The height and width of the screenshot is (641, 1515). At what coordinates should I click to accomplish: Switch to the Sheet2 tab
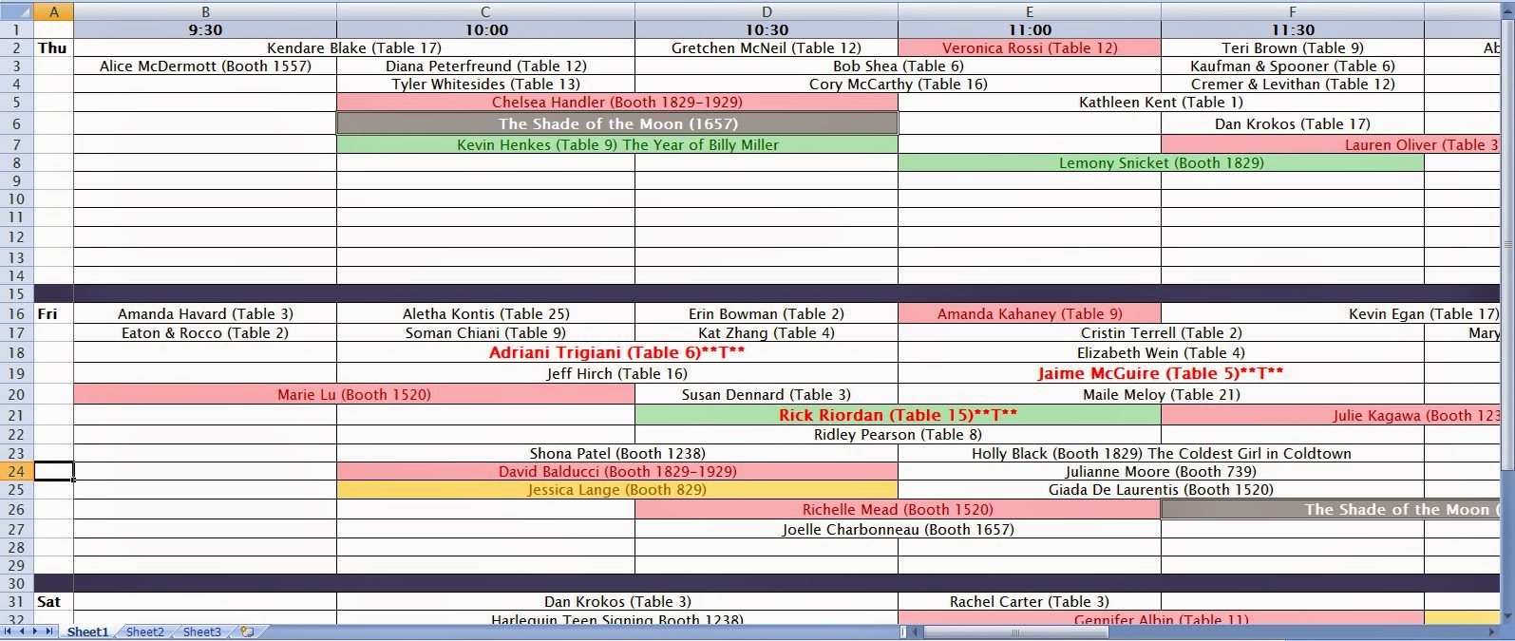pyautogui.click(x=144, y=632)
